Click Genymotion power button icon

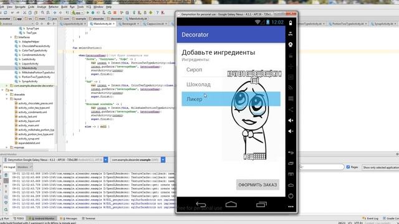(291, 196)
